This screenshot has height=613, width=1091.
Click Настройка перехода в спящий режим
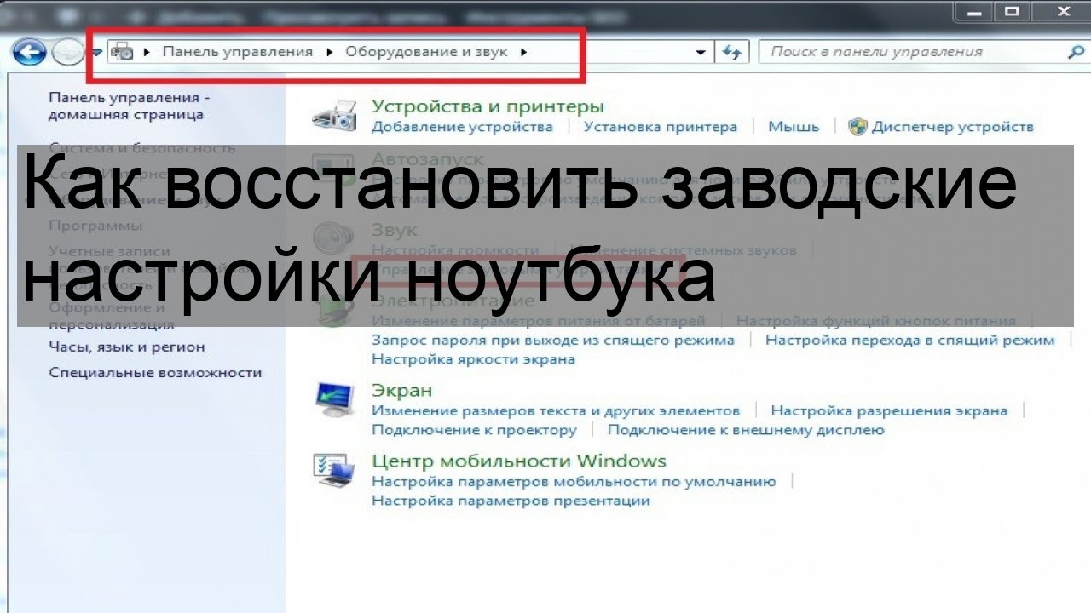pyautogui.click(x=910, y=340)
